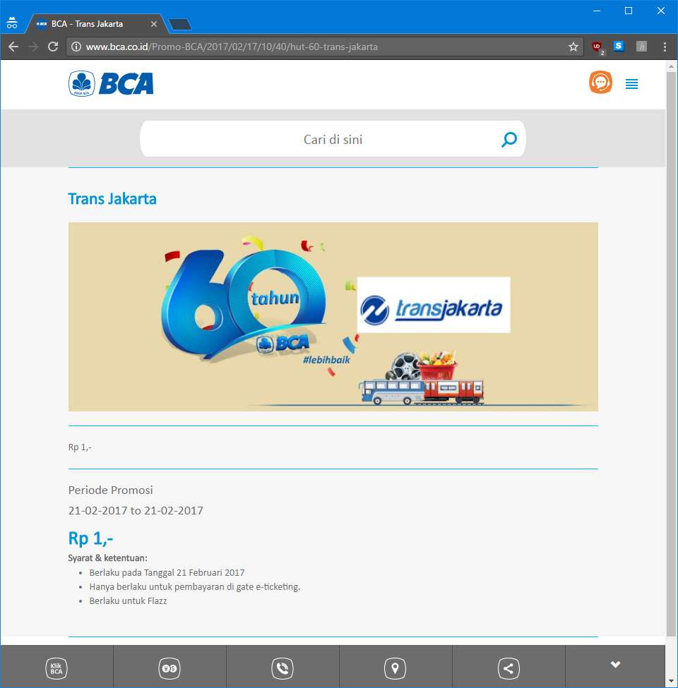The width and height of the screenshot is (678, 688).
Task: Open the location pin icon in bottom bar
Action: (x=395, y=668)
